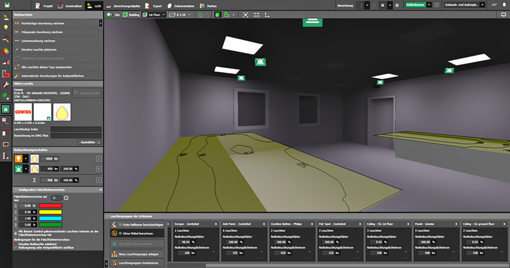
Task: Switch to the Konstruktion tab
Action: point(71,5)
